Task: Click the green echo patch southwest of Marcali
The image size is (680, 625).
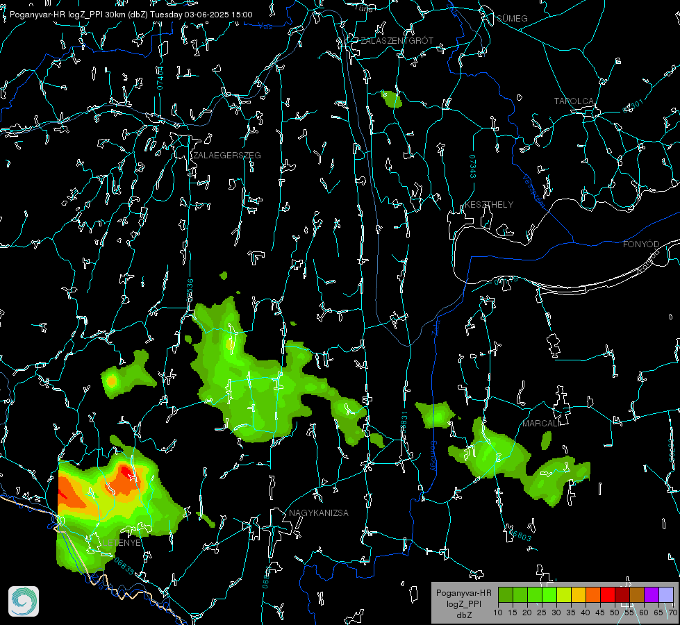Action: [x=491, y=450]
